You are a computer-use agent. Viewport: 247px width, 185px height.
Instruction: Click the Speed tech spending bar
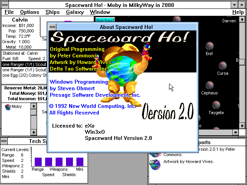49,162
